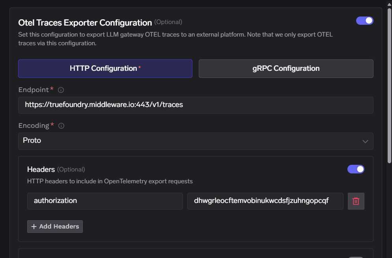Image resolution: width=392 pixels, height=258 pixels.
Task: Show the Endpoint info tooltip icon
Action: click(x=61, y=90)
